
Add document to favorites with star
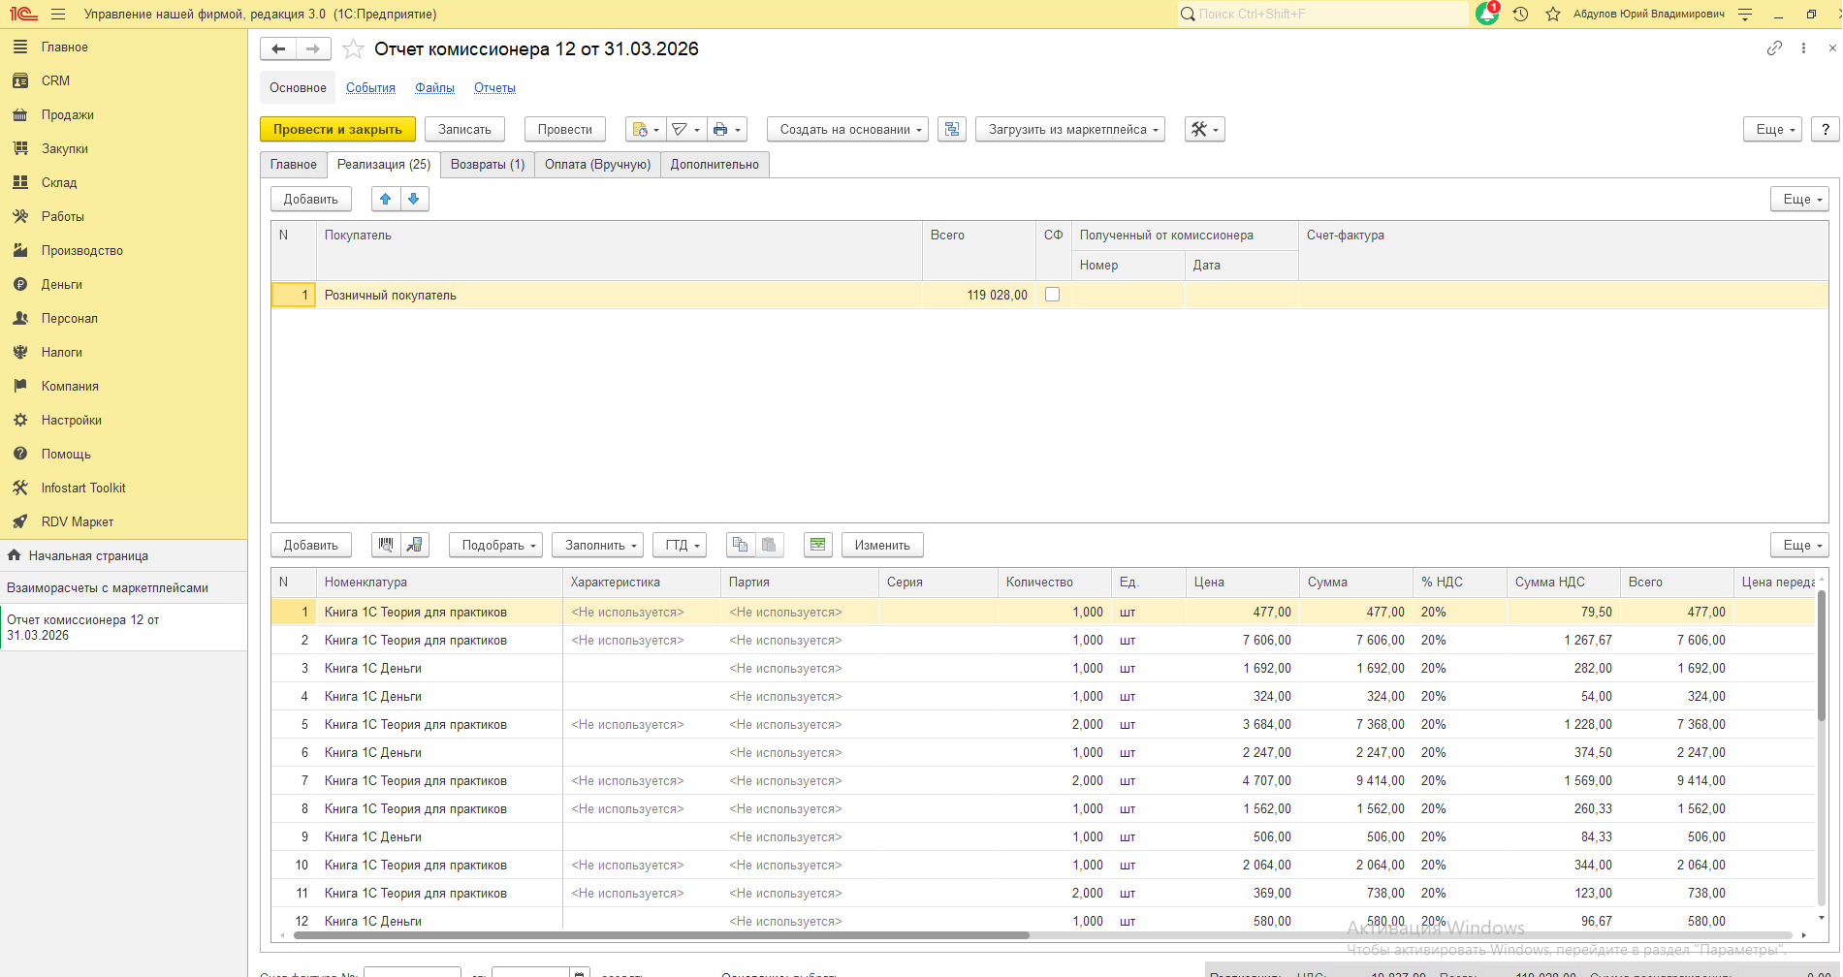click(x=354, y=49)
